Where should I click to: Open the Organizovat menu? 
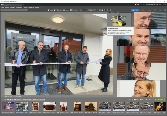point(19,7)
